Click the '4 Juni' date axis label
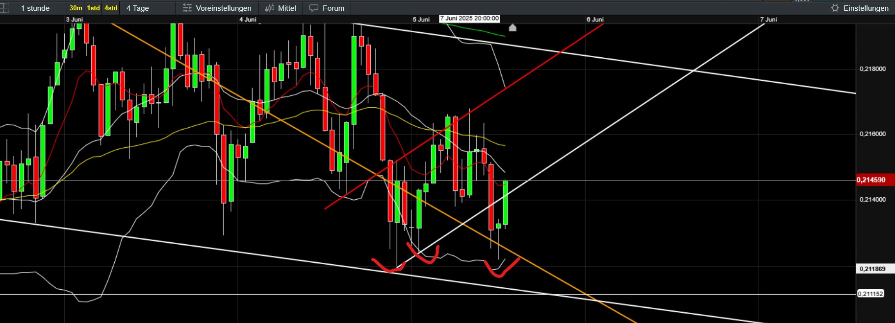Screen dimensions: 895x323 coord(248,20)
